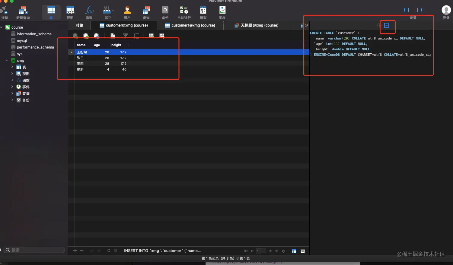Open the 用户 (User) toolbar icon

pos(127,11)
